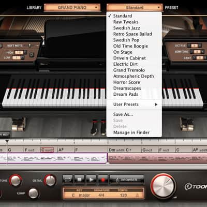Click the 4/4 time signature value
Screen dimensions: 207x207
(101, 195)
